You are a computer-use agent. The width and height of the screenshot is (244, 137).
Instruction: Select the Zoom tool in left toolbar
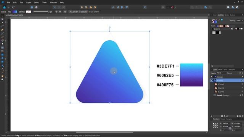tap(2, 80)
